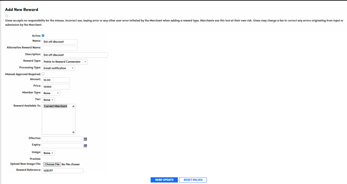The width and height of the screenshot is (347, 184).
Task: Focus the Amount input field
Action: coord(56,80)
